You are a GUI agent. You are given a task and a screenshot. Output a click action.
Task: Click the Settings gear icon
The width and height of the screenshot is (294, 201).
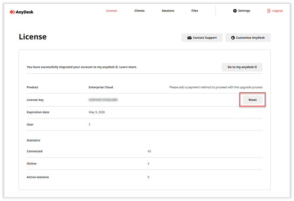[235, 11]
